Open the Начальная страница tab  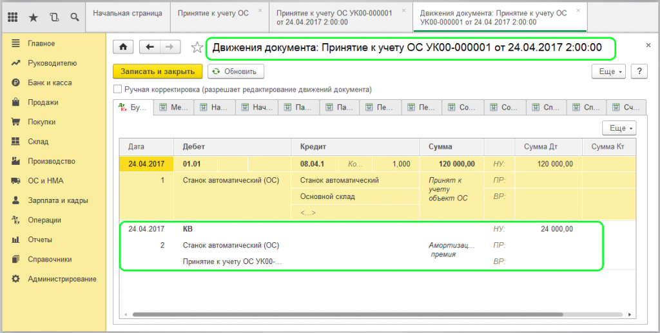128,13
